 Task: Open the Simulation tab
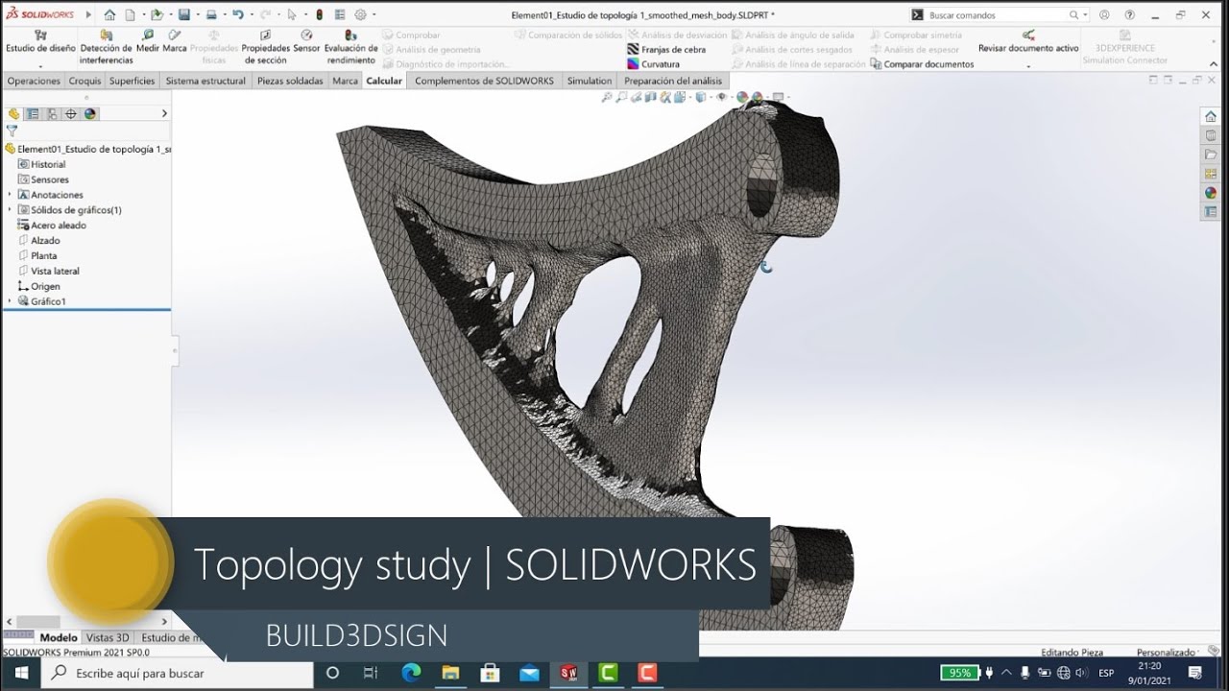(589, 81)
